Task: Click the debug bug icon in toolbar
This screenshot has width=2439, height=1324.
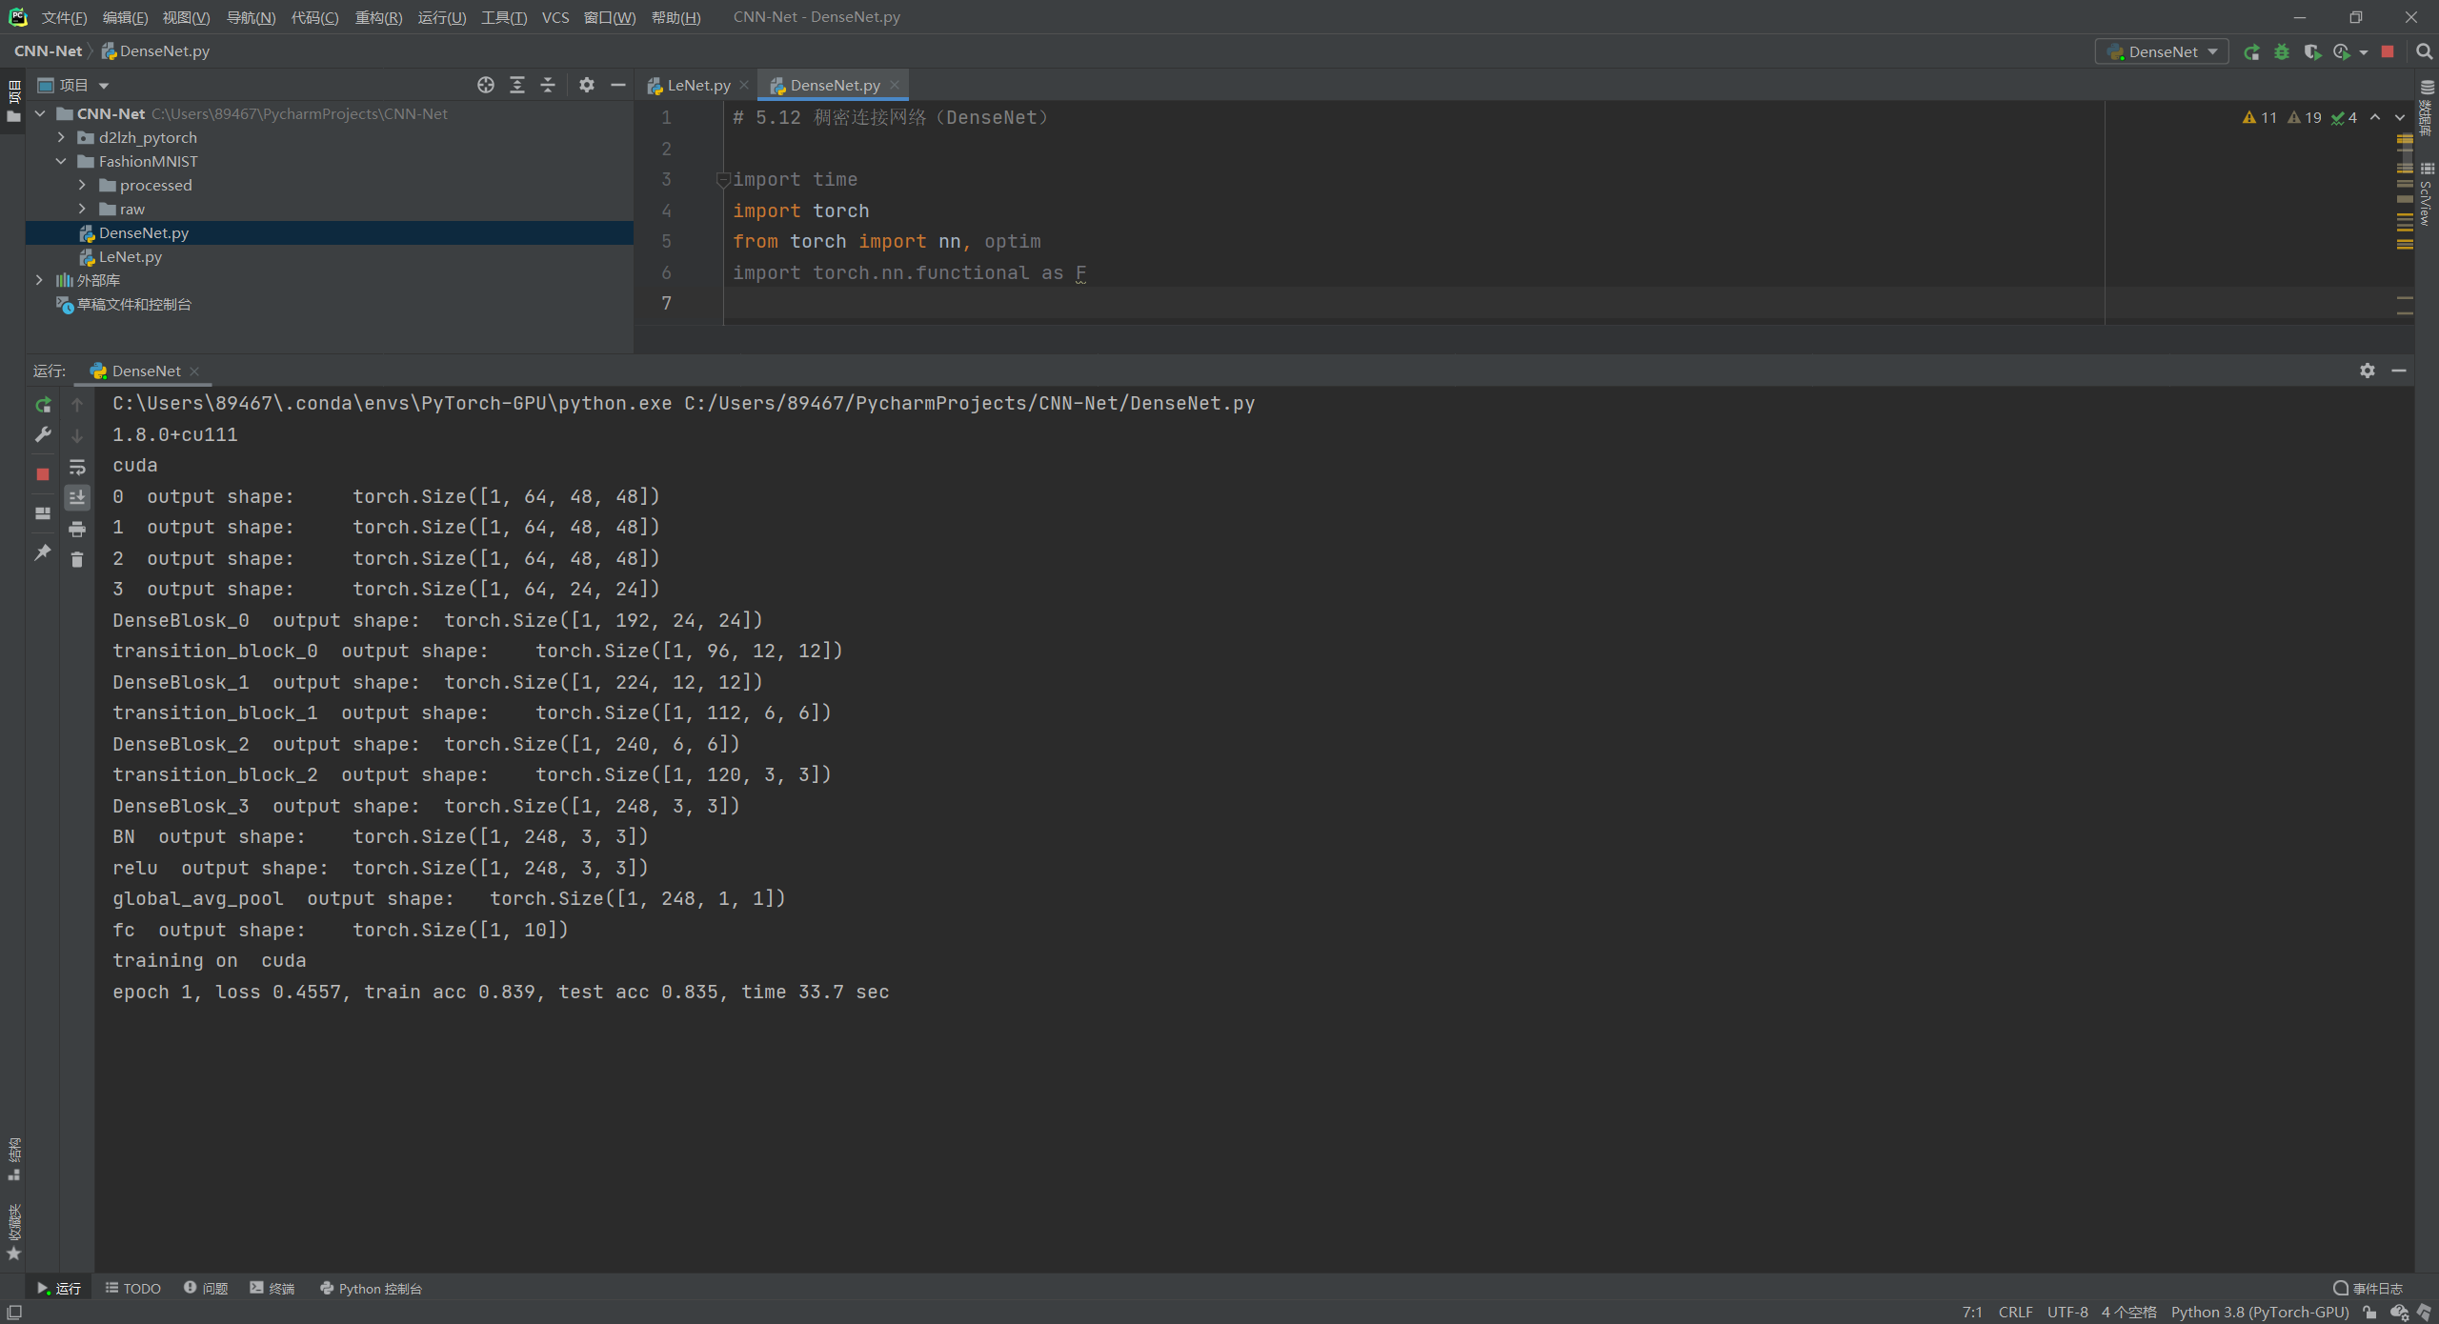Action: pyautogui.click(x=2282, y=52)
